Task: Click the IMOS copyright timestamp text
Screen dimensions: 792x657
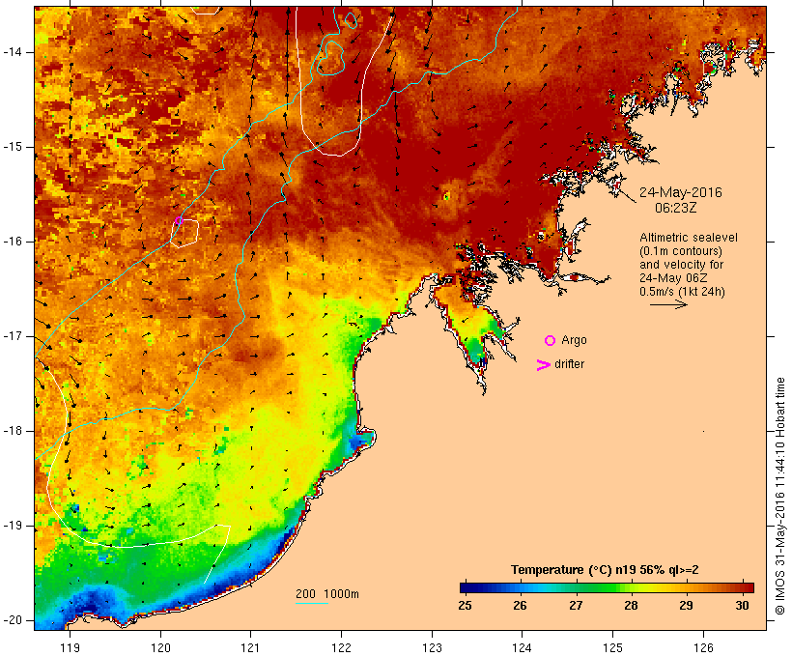Action: 779,497
